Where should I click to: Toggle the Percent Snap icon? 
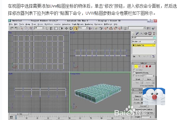116,28
